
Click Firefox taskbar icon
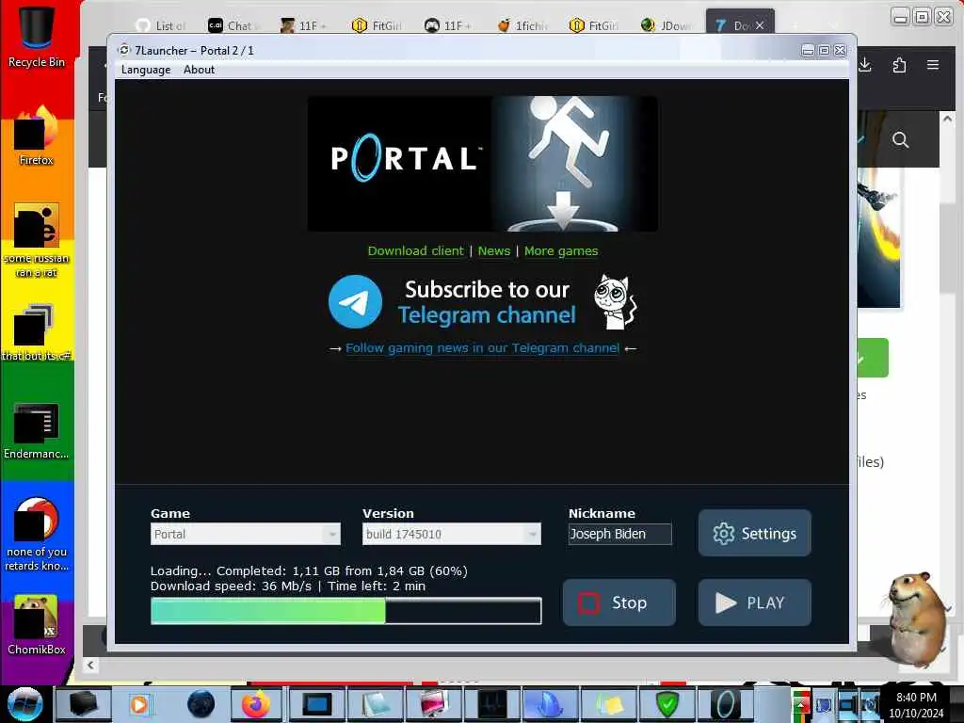pyautogui.click(x=256, y=704)
